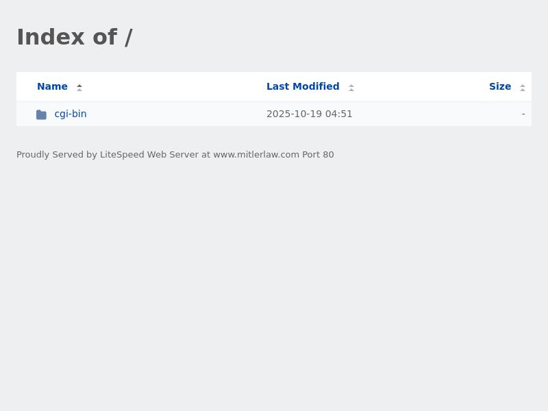Click the up arrow beside Name
This screenshot has height=411, width=548.
[x=79, y=84]
